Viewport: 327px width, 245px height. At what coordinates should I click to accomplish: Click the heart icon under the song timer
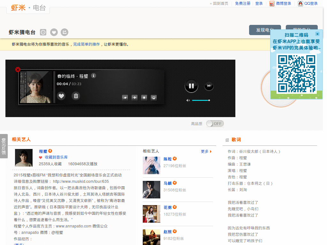click(x=61, y=96)
